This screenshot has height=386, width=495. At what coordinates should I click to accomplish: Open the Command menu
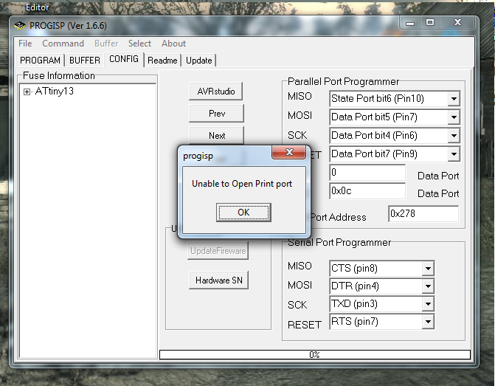pos(63,44)
